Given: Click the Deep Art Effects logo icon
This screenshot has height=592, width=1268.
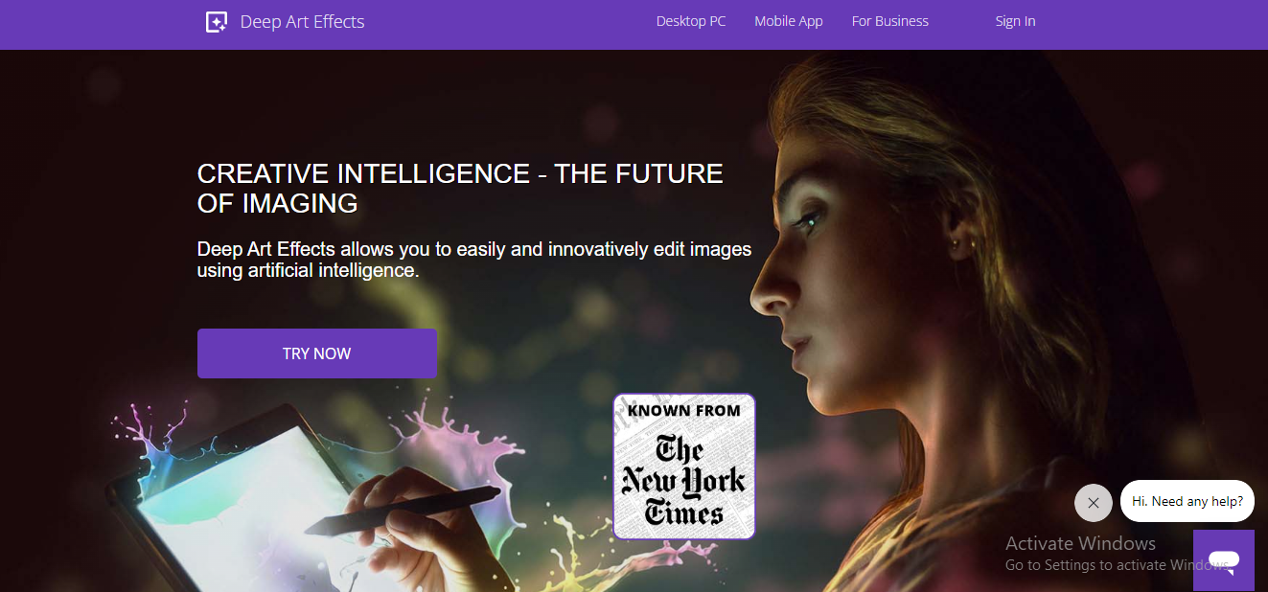Looking at the screenshot, I should pyautogui.click(x=217, y=22).
